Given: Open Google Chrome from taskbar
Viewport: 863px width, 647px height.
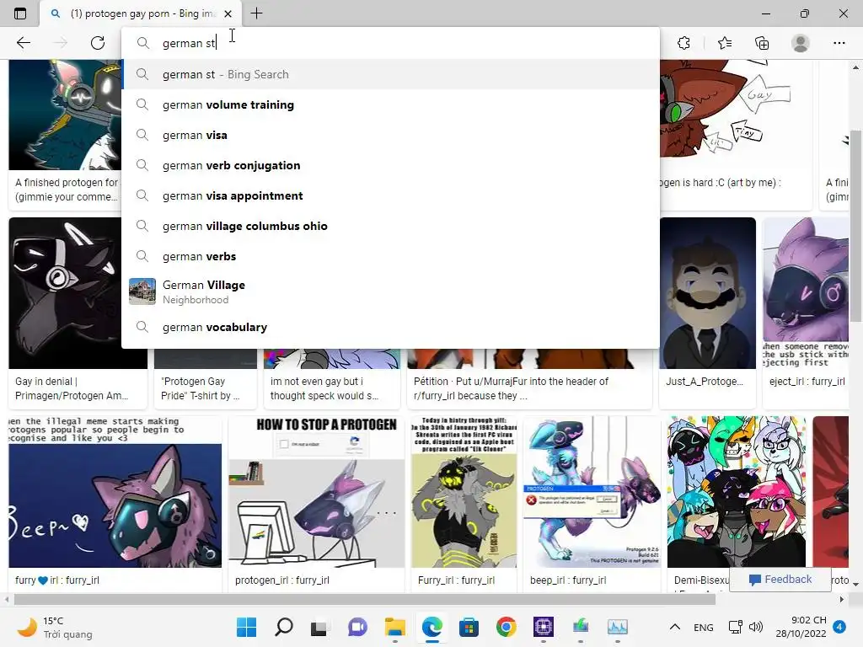Looking at the screenshot, I should tap(506, 627).
